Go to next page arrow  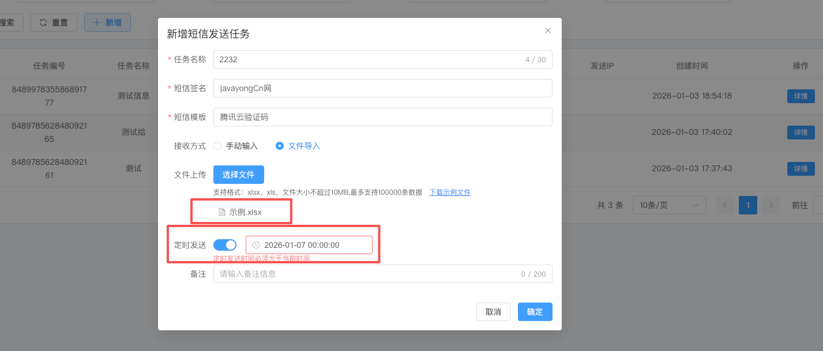(x=771, y=205)
